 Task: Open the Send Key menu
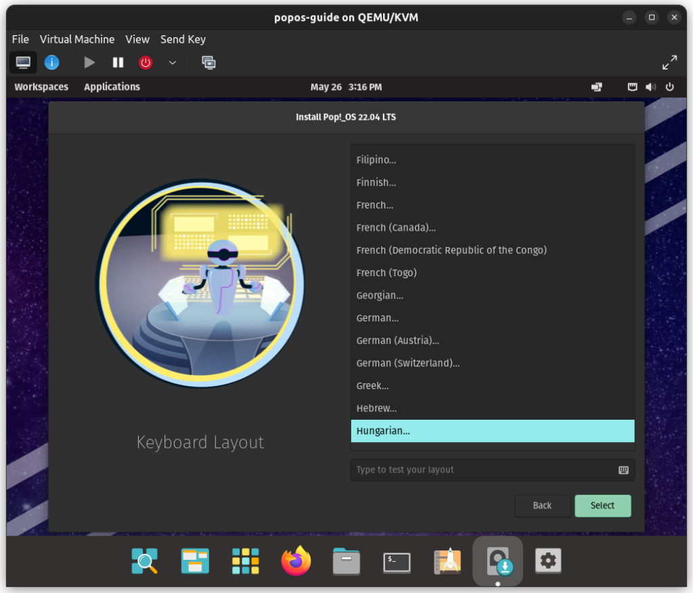click(183, 39)
